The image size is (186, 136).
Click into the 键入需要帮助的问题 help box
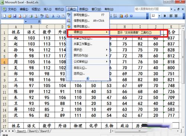coord(152,9)
